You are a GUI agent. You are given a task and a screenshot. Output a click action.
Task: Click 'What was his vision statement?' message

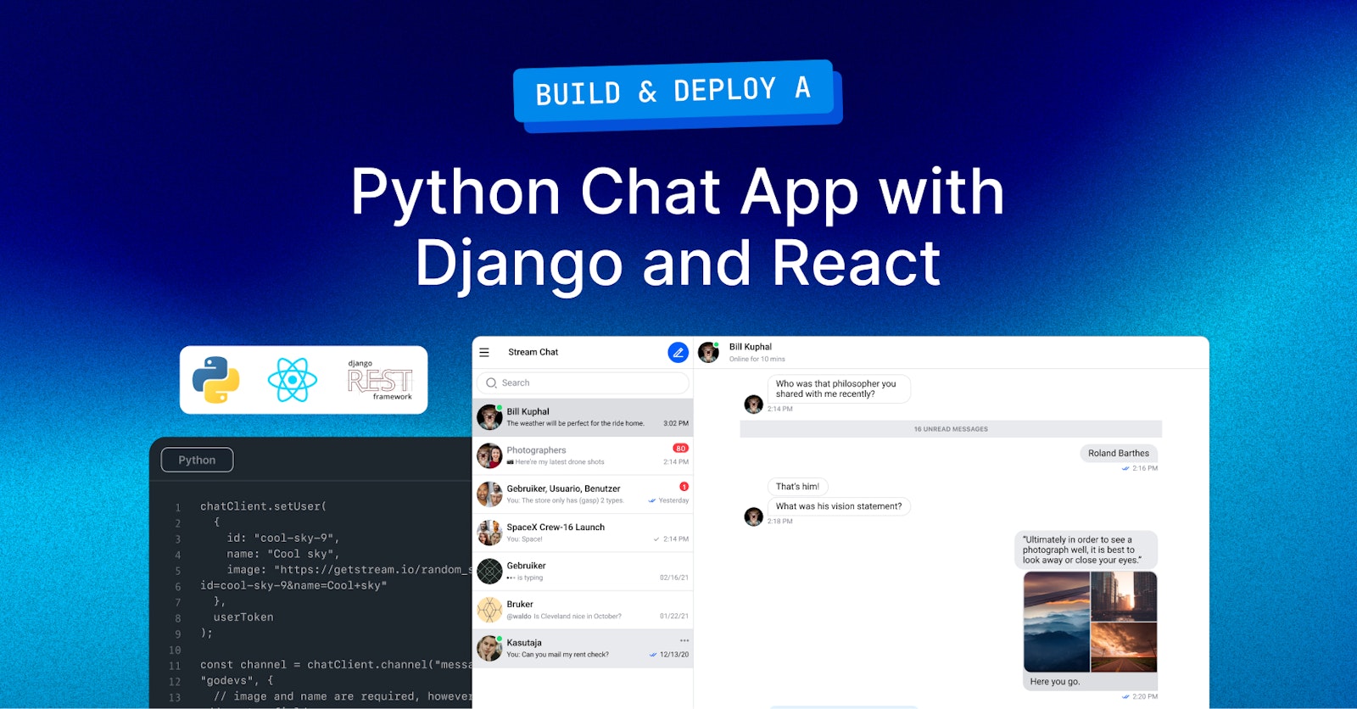pos(839,506)
